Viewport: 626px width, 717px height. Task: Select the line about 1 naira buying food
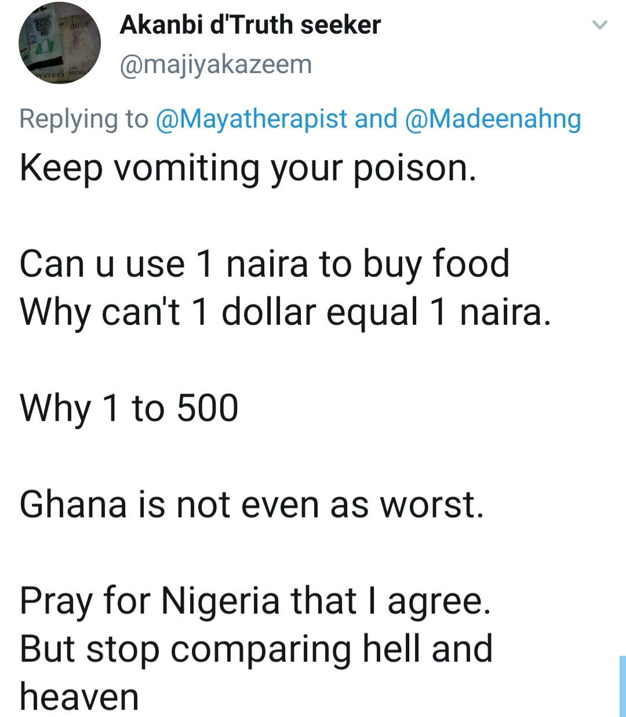(264, 264)
